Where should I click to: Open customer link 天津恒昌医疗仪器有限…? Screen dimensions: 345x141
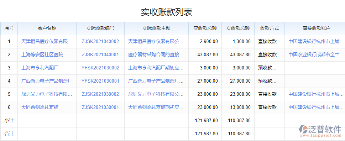(47, 41)
